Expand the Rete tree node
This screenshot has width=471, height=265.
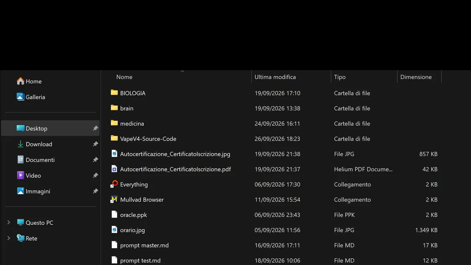(x=9, y=238)
